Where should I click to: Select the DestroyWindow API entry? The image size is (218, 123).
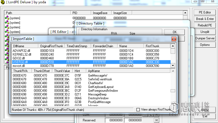91,98
